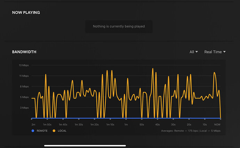Click 'Nothing is currently being played' message
Viewport: 240px width, 148px height.
click(x=119, y=26)
